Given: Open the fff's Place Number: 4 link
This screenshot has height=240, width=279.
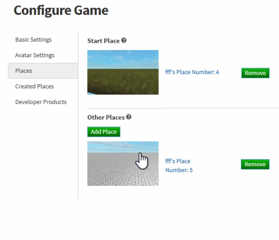Looking at the screenshot, I should click(x=192, y=72).
